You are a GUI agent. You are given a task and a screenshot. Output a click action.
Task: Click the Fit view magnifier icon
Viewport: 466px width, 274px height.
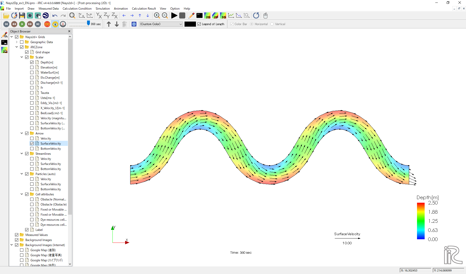72,16
